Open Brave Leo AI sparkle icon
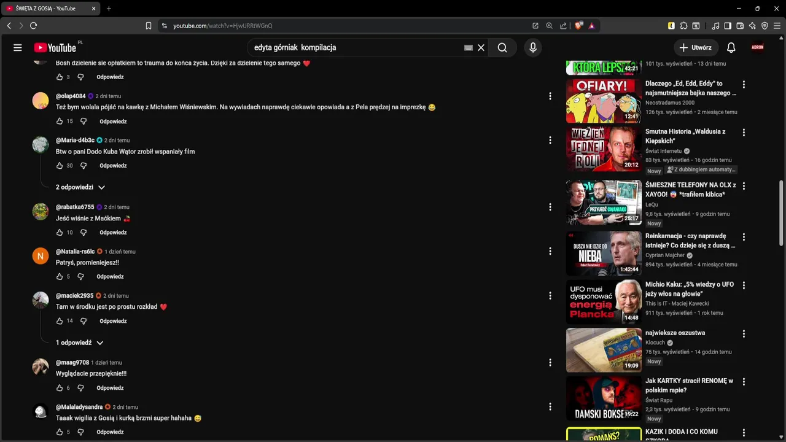Image resolution: width=786 pixels, height=442 pixels. (x=752, y=26)
